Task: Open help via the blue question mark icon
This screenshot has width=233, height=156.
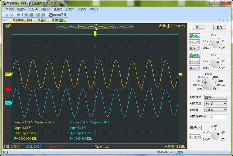Action: 18,15
